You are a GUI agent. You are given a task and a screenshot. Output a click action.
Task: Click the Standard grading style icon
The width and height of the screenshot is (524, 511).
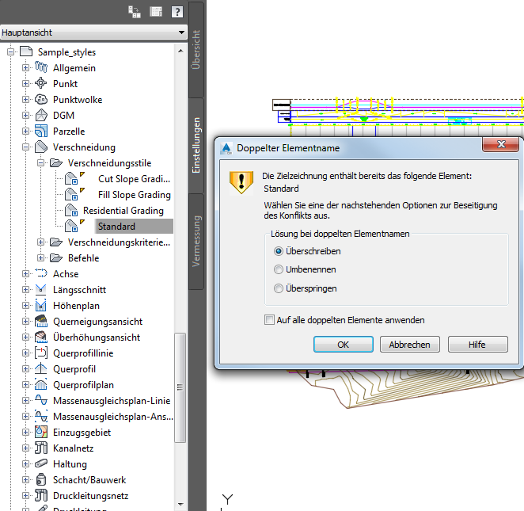71,226
